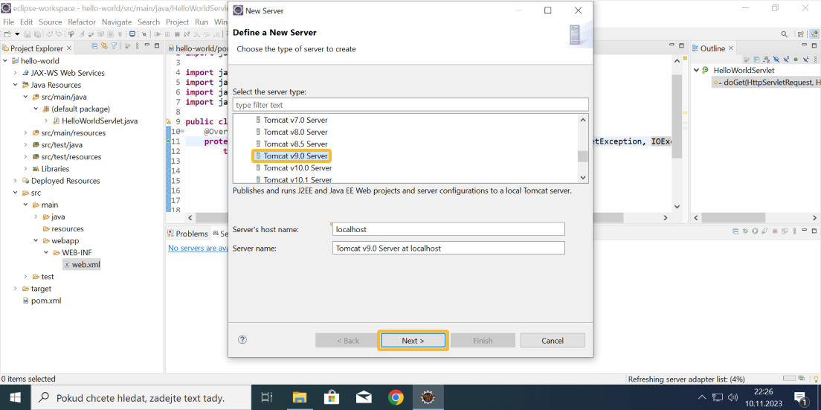This screenshot has width=821, height=410.
Task: Click the New wizard icon in main toolbar
Action: (7, 34)
